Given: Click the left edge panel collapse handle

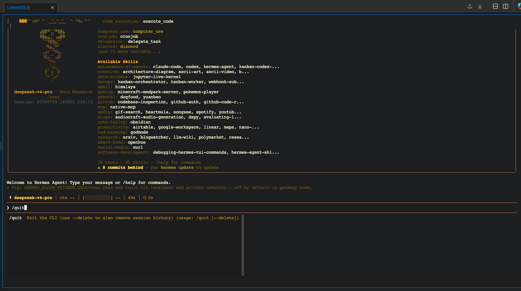Looking at the screenshot, I should (x=1, y=146).
